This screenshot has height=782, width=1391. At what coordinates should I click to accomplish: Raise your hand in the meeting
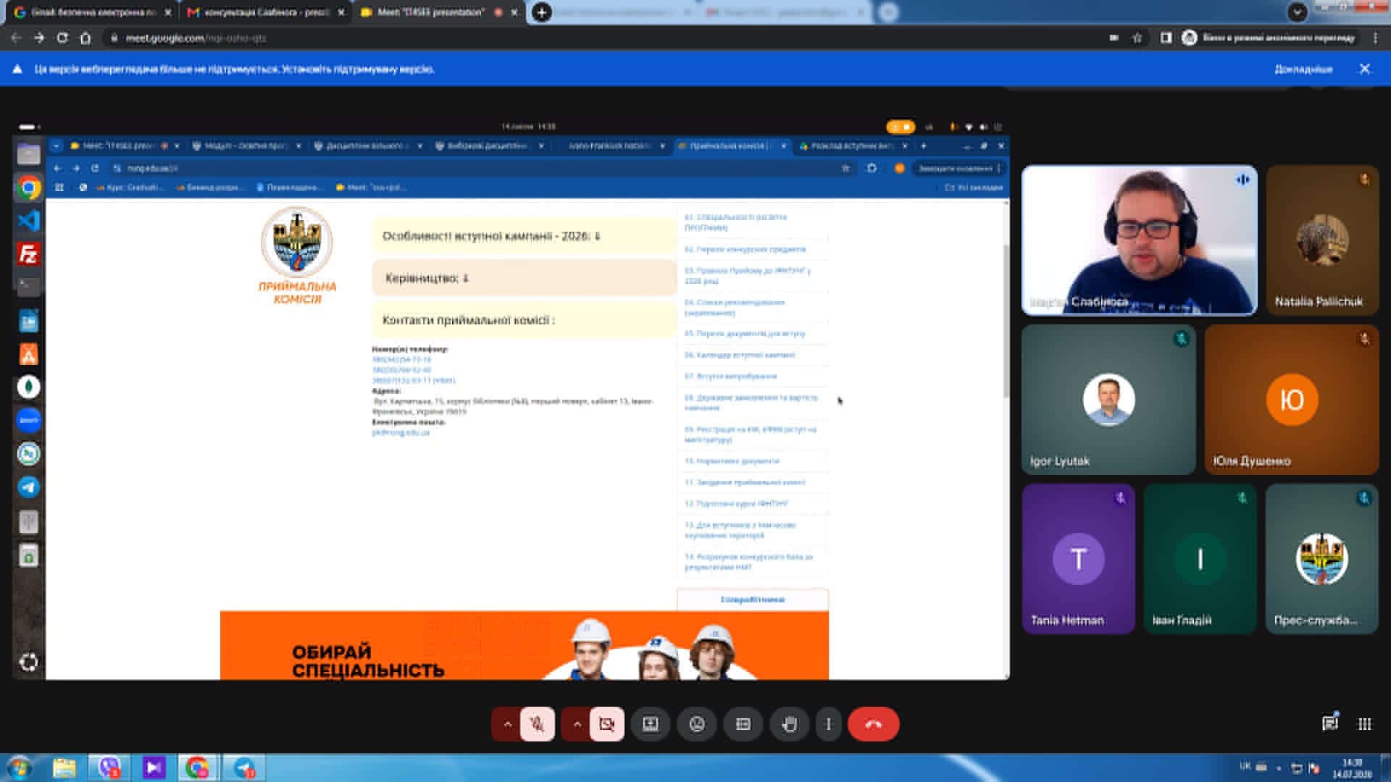tap(790, 724)
